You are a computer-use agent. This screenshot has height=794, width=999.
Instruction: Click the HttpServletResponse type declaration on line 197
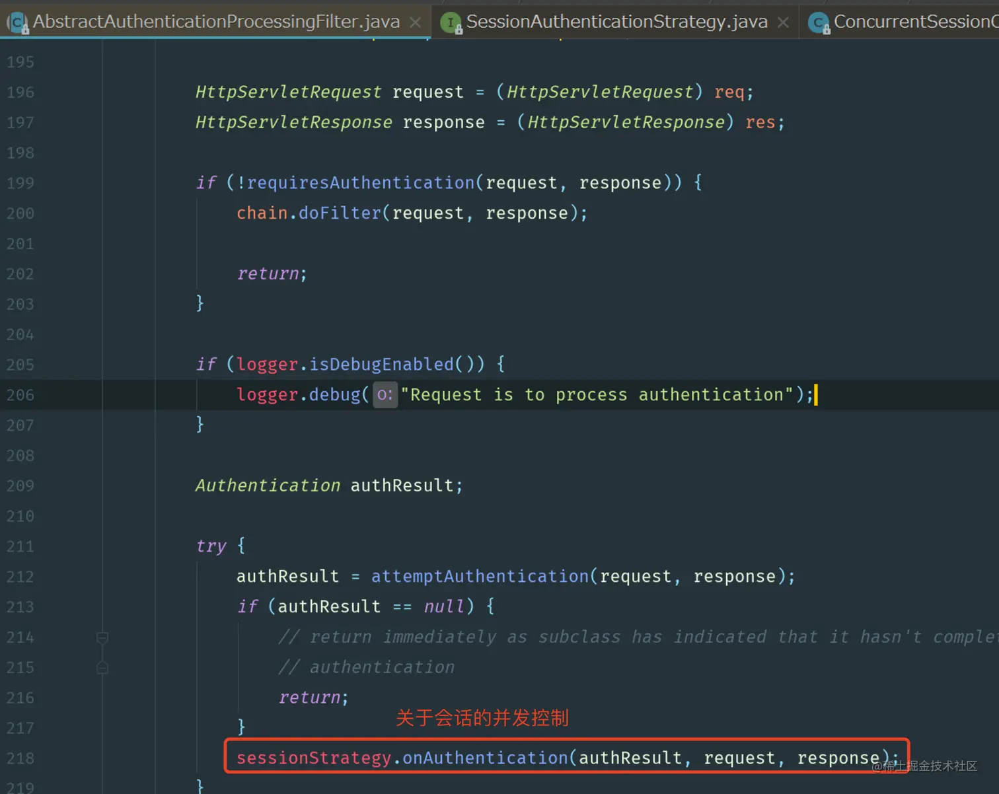[294, 122]
